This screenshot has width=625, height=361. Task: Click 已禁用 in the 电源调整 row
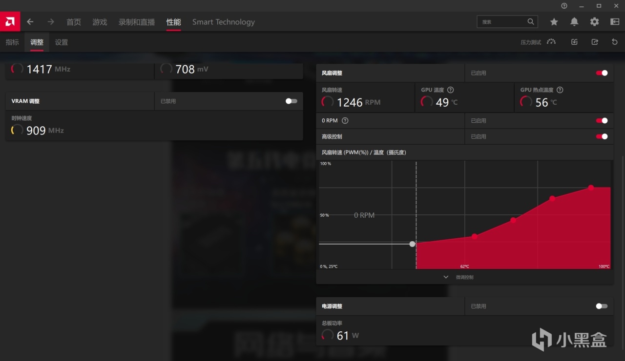479,306
